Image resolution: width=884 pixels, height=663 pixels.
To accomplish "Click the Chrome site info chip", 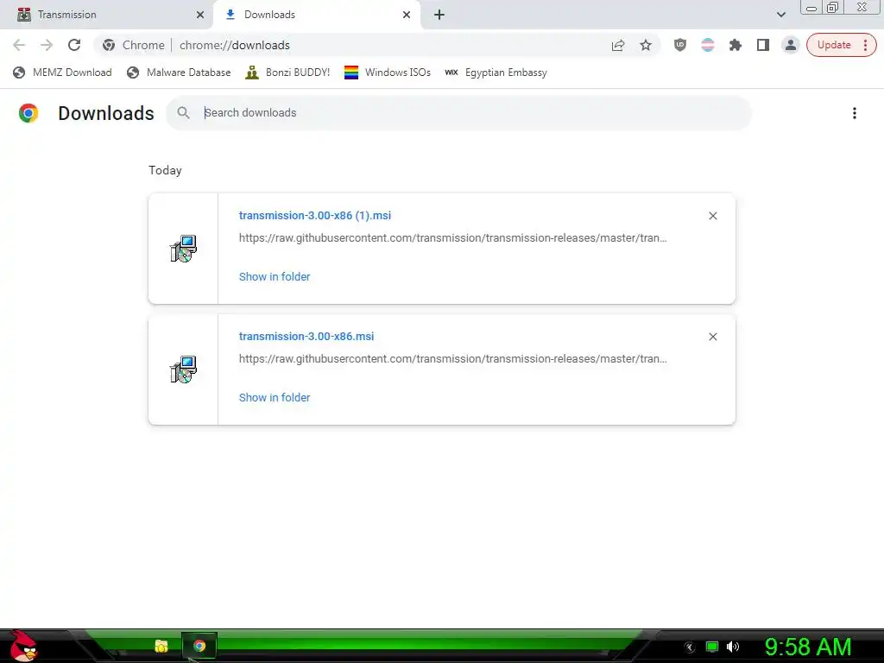I will click(134, 45).
